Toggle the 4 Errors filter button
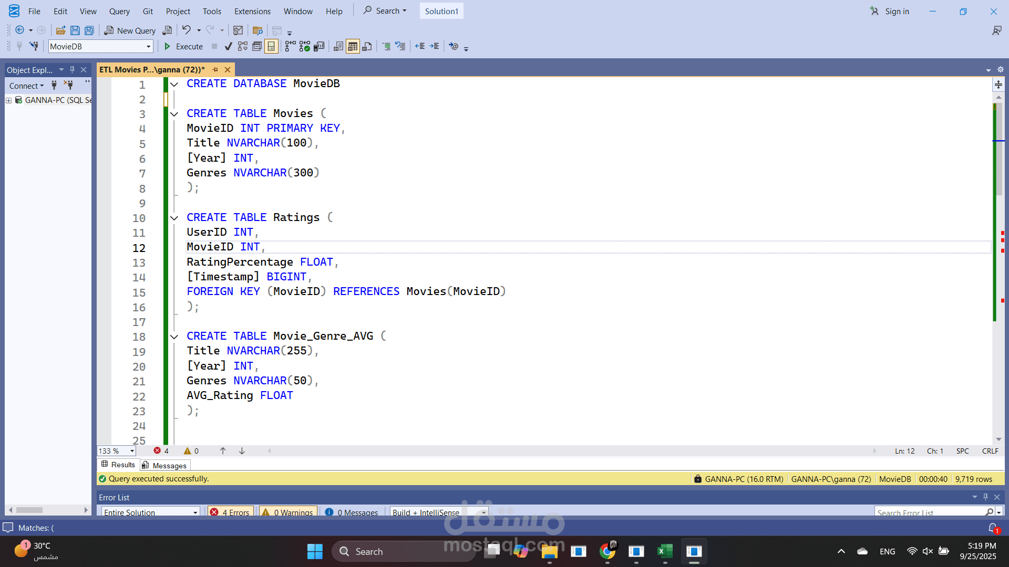Viewport: 1009px width, 567px height. [x=231, y=512]
